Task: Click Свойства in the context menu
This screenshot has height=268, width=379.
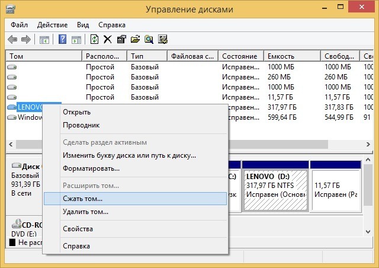Action: pos(78,229)
